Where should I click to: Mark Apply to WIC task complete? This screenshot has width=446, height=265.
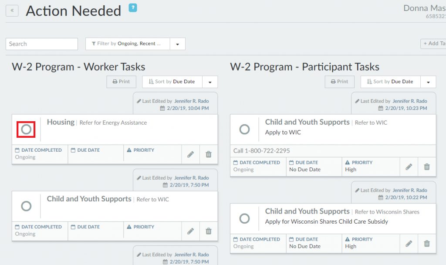point(245,129)
